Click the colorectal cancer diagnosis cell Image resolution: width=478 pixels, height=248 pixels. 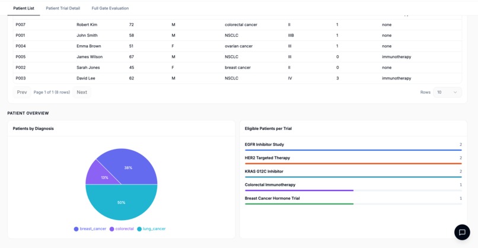tap(241, 25)
